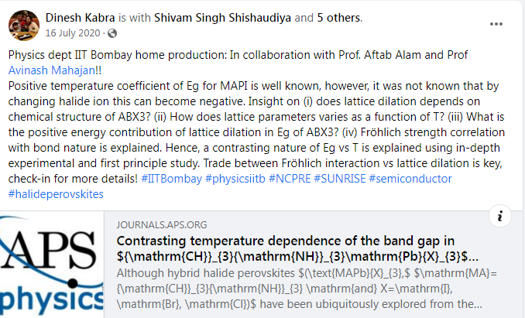Click the public audience globe icon
Viewport: 525px width, 318px height.
pyautogui.click(x=113, y=34)
